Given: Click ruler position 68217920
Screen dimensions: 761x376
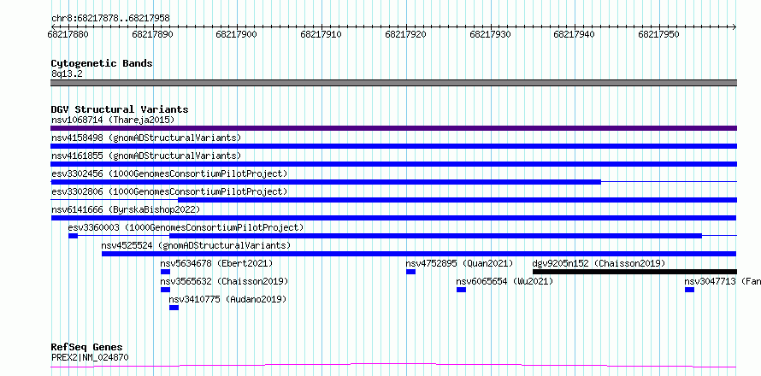Looking at the screenshot, I should [x=405, y=34].
